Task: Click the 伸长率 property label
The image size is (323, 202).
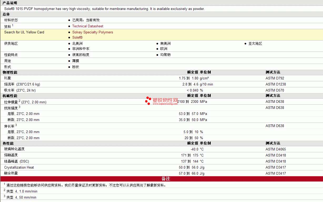Action: 9,126
